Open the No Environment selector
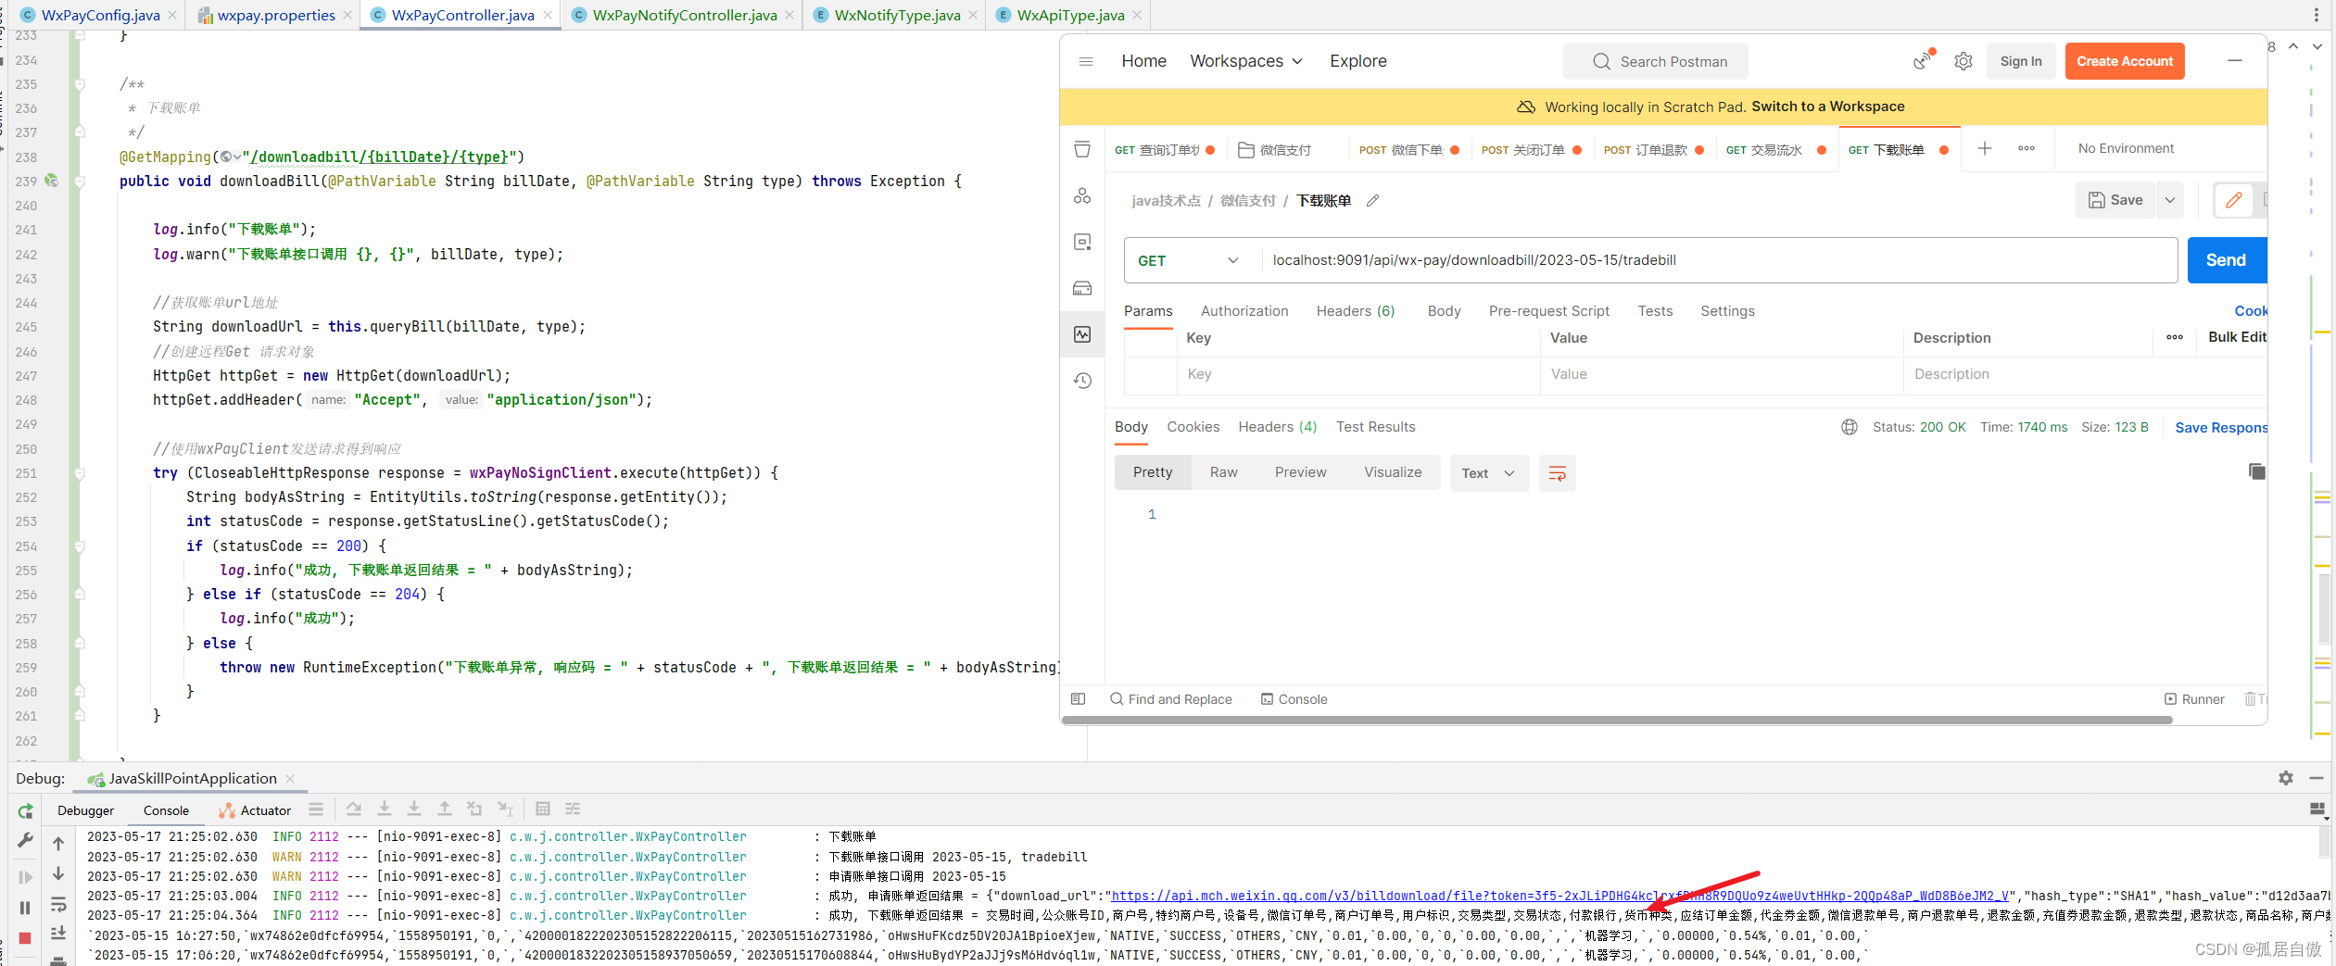This screenshot has height=966, width=2336. pyautogui.click(x=2126, y=148)
